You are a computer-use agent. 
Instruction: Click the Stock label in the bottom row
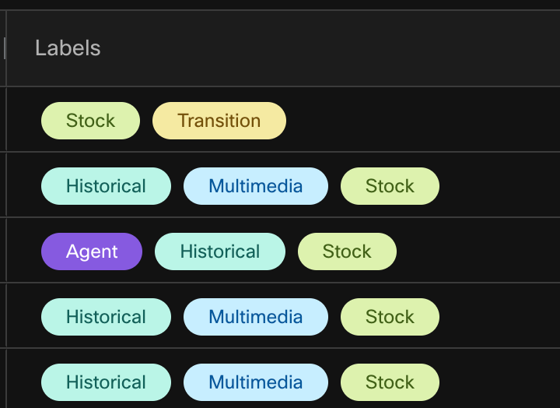click(390, 382)
